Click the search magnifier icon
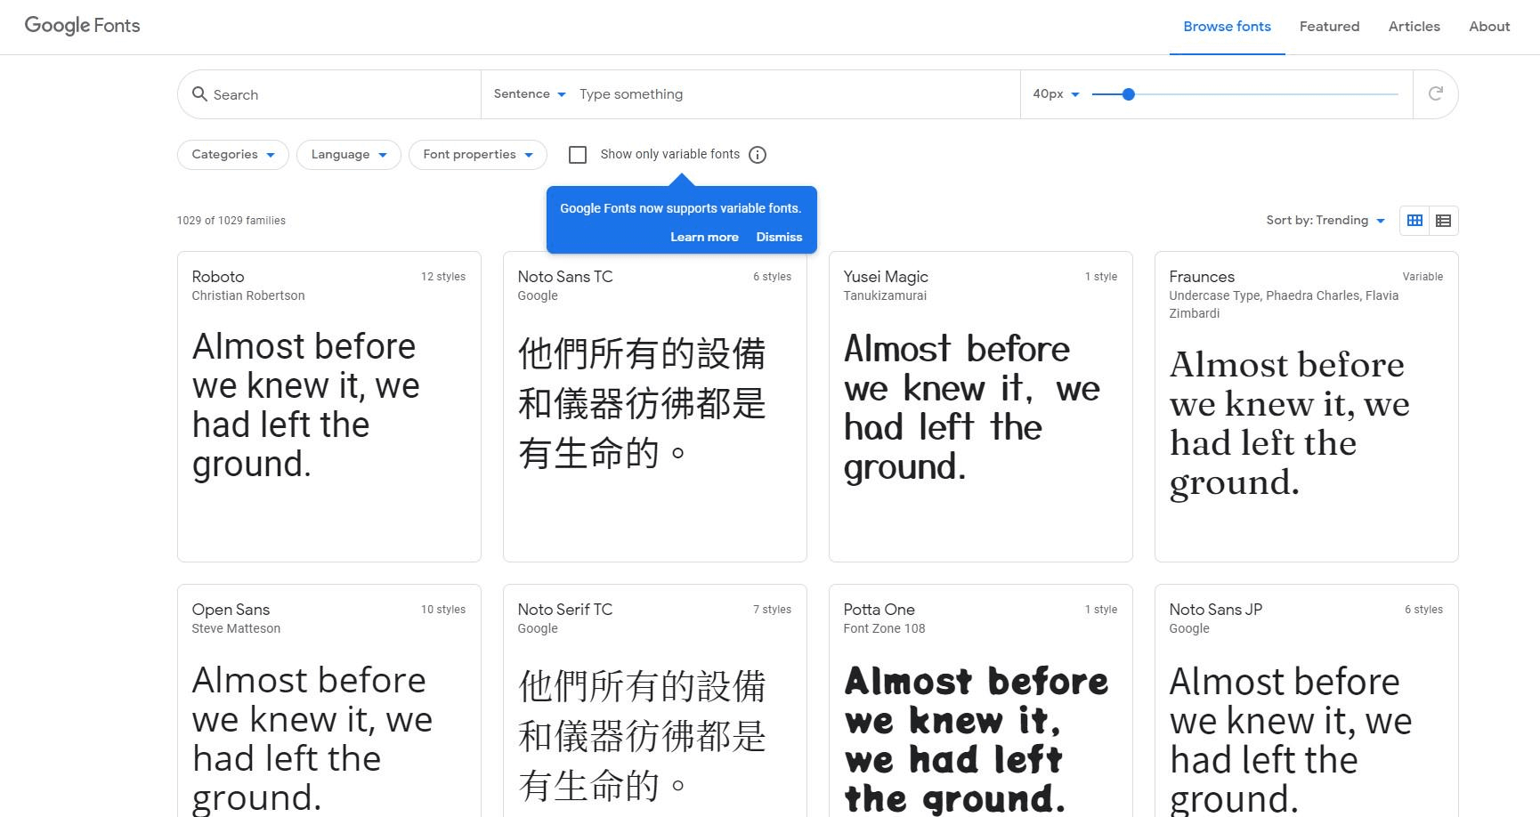The width and height of the screenshot is (1540, 817). [199, 93]
